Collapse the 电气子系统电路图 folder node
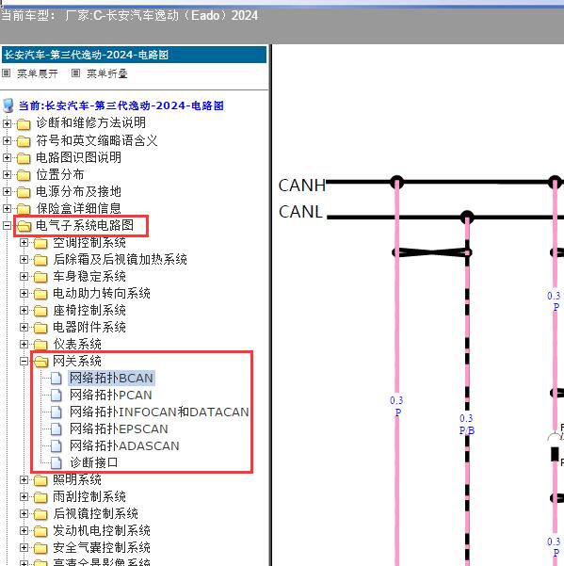The image size is (564, 566). pyautogui.click(x=7, y=226)
